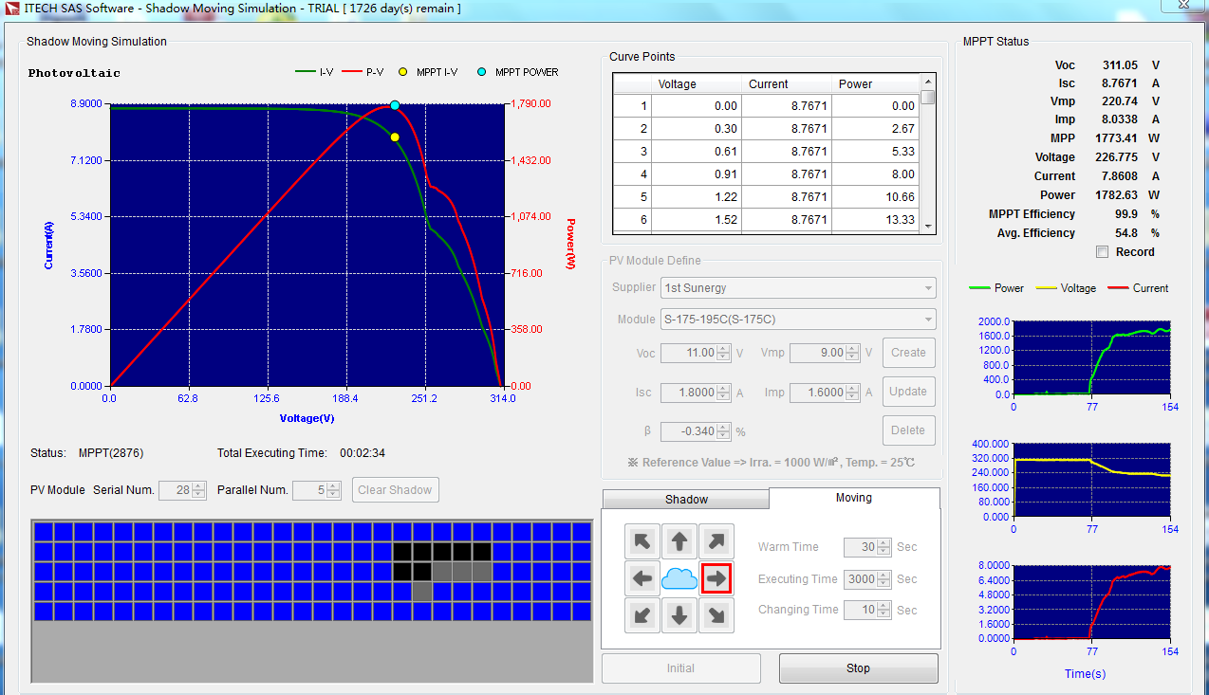Select the left arrow movement button
The height and width of the screenshot is (695, 1209).
coord(642,578)
